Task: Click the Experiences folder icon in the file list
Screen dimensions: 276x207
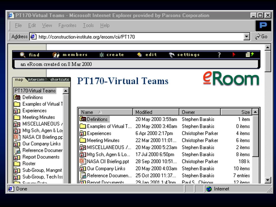Action: [83, 133]
